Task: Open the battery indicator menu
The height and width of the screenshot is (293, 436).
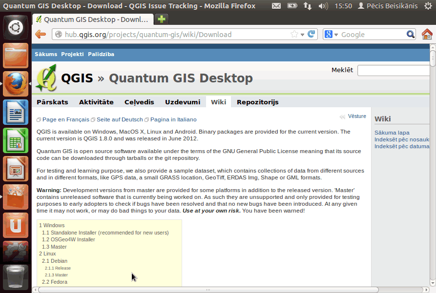Action: [292, 6]
